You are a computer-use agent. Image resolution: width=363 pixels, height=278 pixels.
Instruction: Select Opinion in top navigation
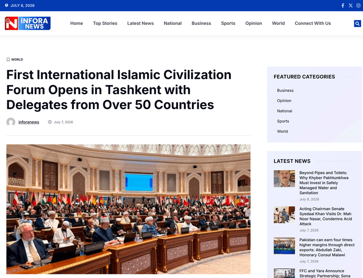[254, 24]
